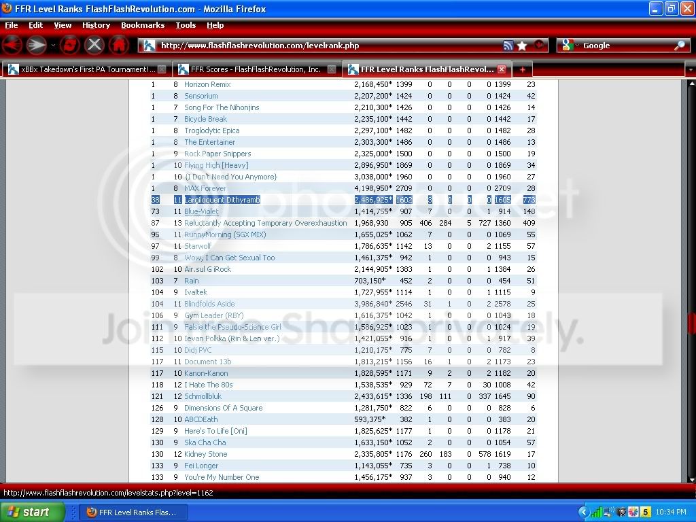This screenshot has height=522, width=696.
Task: Reload the page with the refresh icon
Action: pos(69,46)
